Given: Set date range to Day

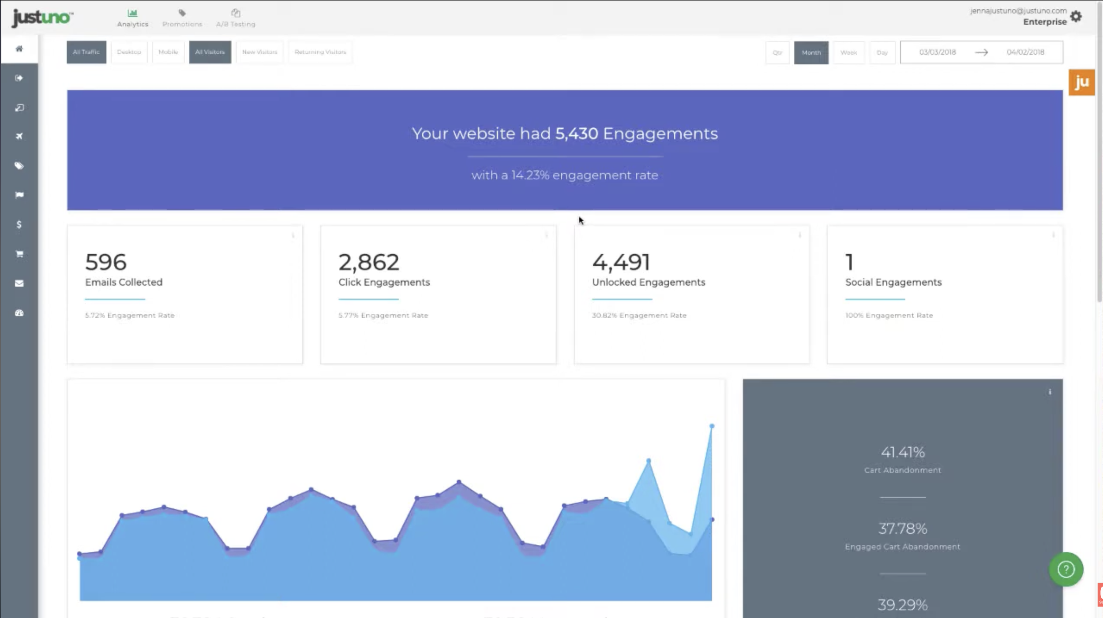Looking at the screenshot, I should click(882, 52).
